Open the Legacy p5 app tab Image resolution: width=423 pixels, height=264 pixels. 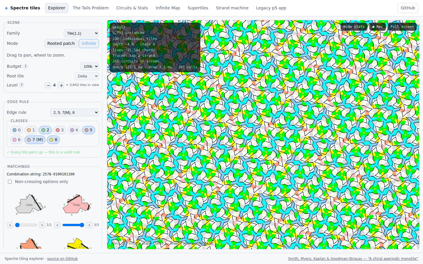271,8
